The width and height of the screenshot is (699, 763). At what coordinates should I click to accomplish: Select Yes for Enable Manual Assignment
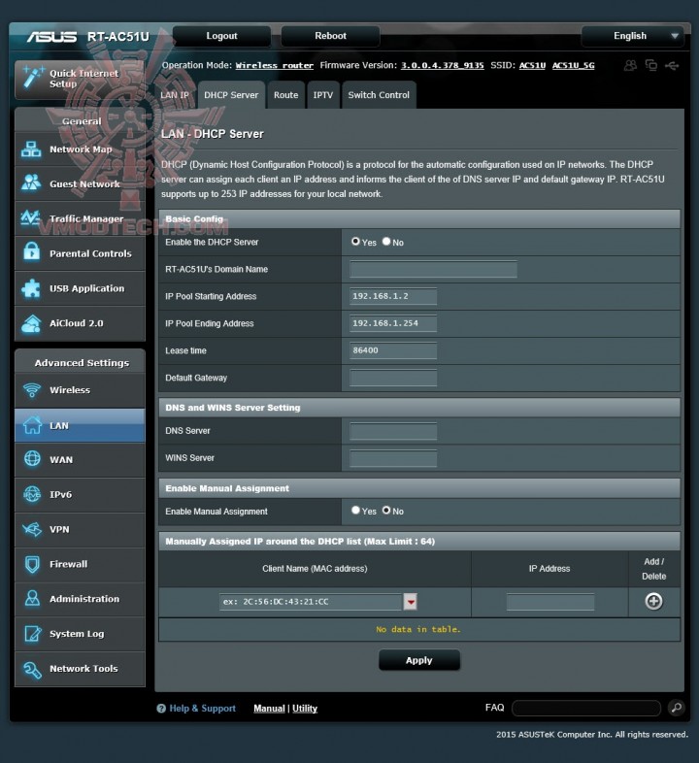pos(355,511)
